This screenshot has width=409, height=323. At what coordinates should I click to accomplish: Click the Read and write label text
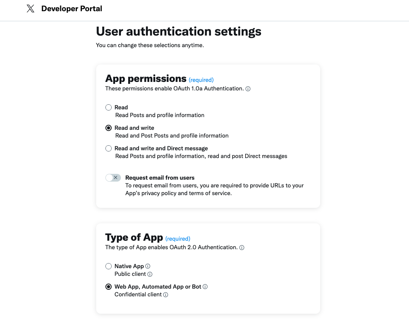click(x=134, y=128)
